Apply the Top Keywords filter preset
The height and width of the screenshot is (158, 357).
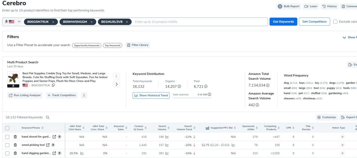(x=112, y=45)
